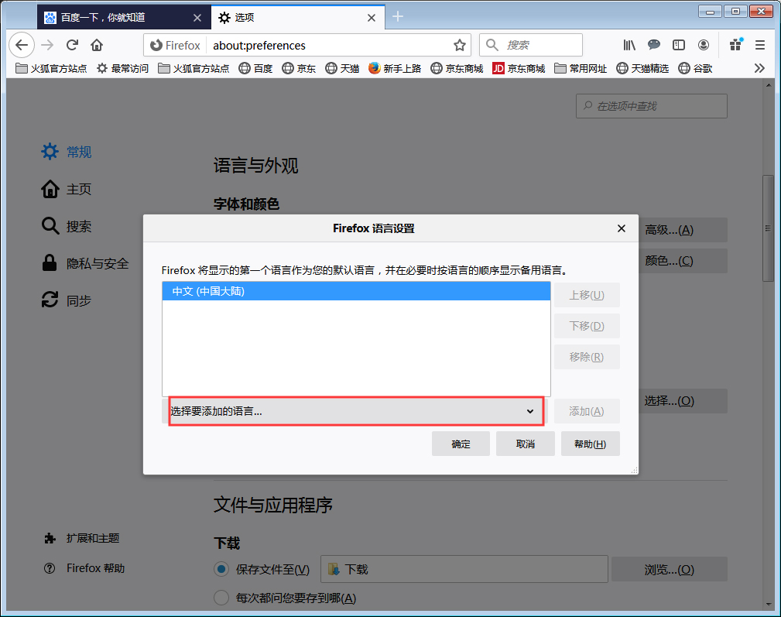The height and width of the screenshot is (617, 781).
Task: Toggle the sidebar panel icon
Action: pyautogui.click(x=679, y=45)
